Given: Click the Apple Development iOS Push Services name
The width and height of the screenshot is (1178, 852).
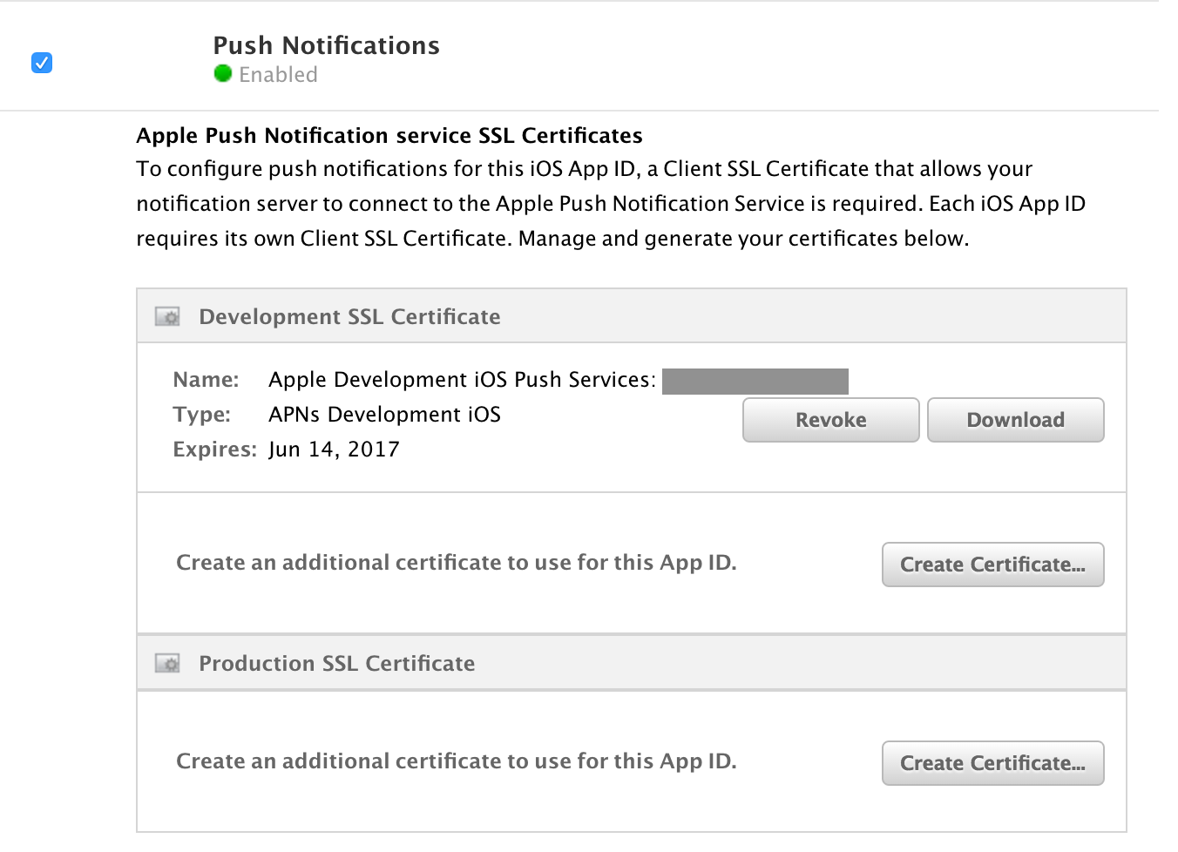Looking at the screenshot, I should pyautogui.click(x=462, y=380).
